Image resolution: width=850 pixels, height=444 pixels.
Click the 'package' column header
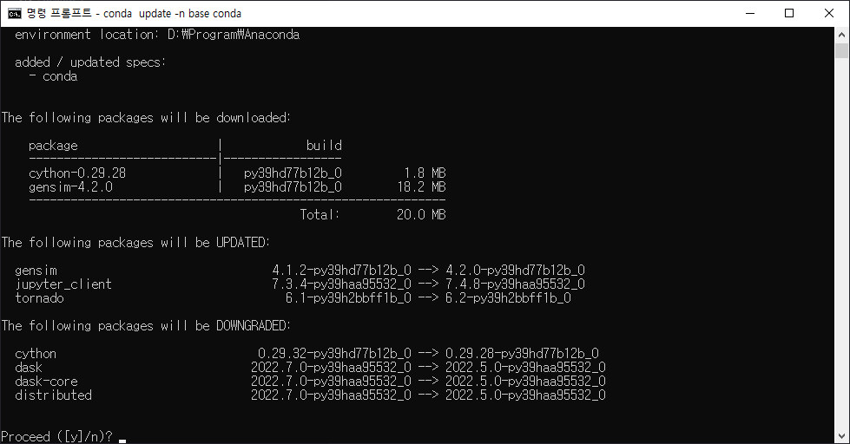[x=53, y=146]
